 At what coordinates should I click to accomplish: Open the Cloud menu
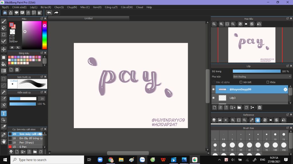[x=140, y=7]
